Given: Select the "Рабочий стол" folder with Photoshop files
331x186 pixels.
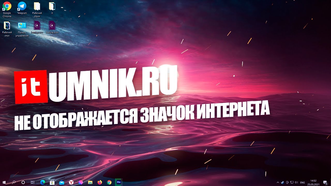Looking at the screenshot, I should 7,29.
